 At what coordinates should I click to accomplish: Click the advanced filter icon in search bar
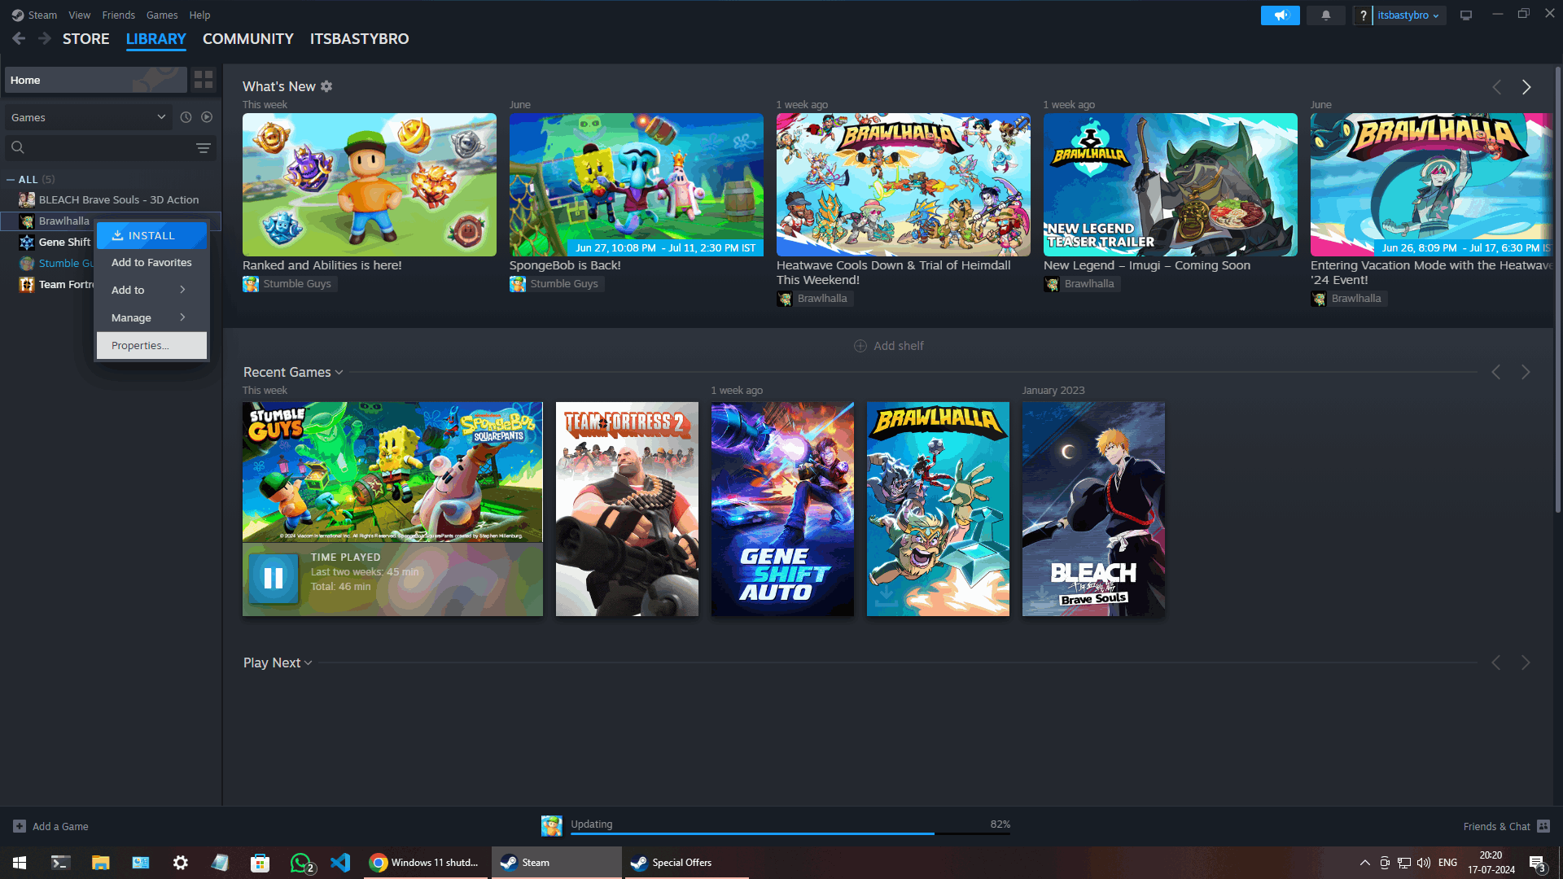point(203,147)
